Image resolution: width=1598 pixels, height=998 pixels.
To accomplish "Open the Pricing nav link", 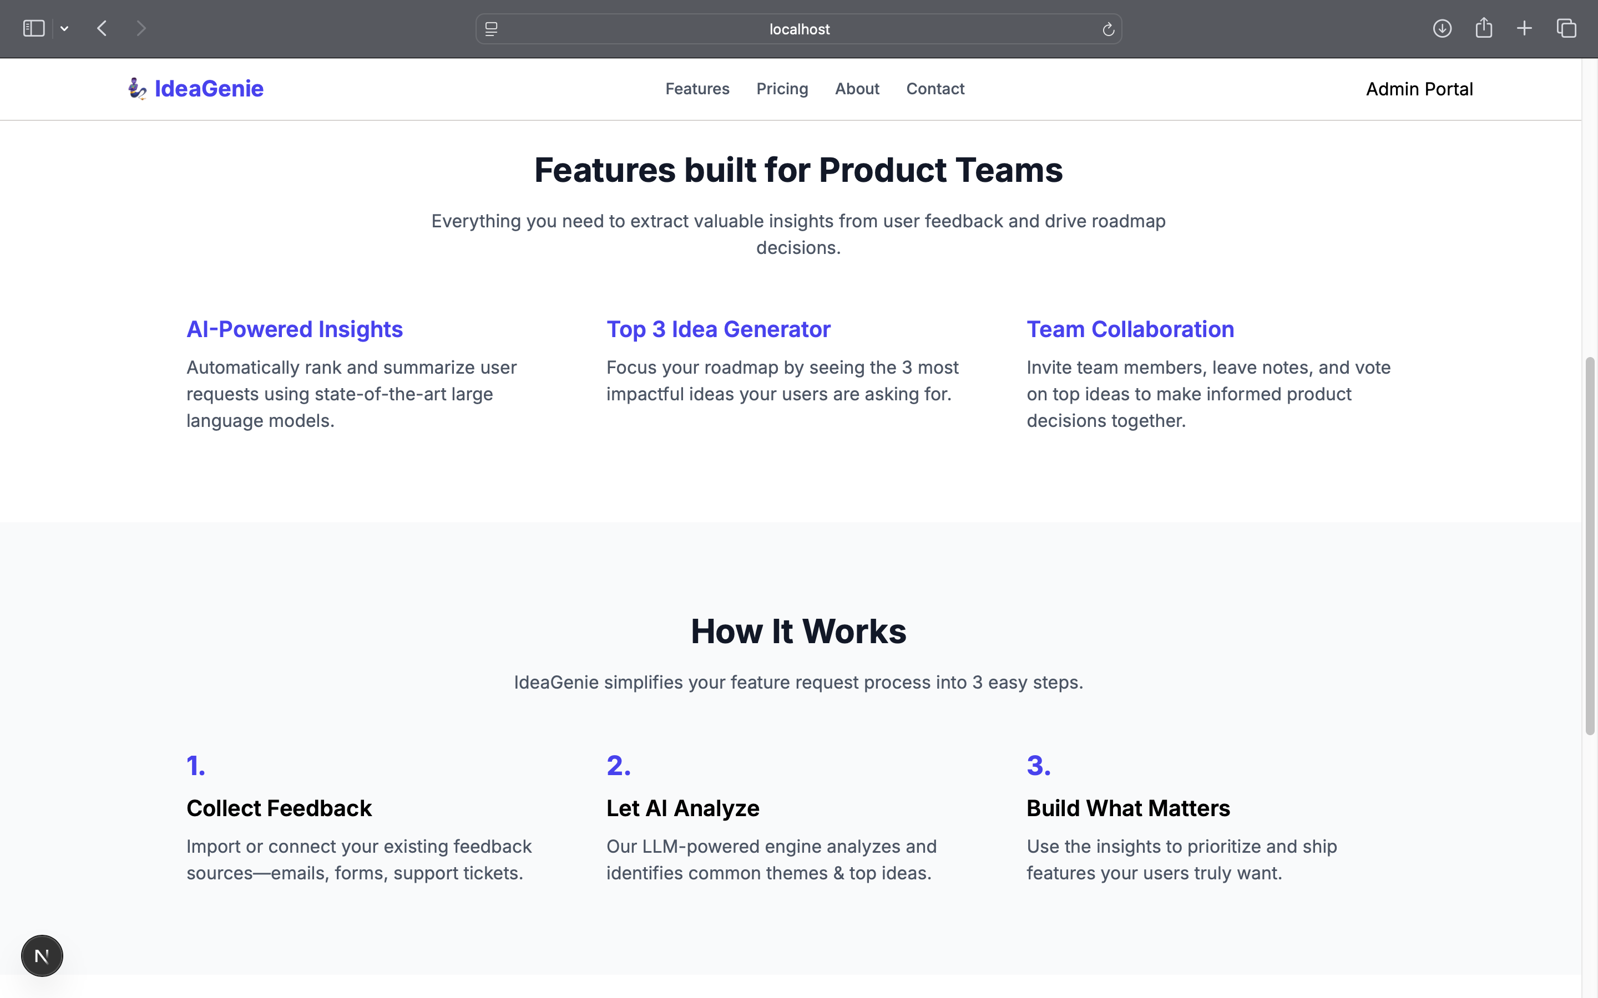I will coord(782,89).
